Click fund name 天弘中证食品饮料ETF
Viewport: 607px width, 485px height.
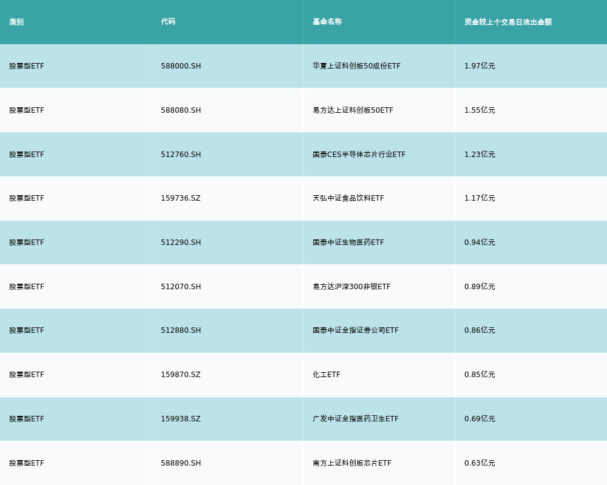(348, 198)
